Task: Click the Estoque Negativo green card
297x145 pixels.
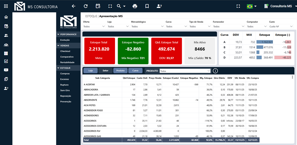Action: [133, 50]
